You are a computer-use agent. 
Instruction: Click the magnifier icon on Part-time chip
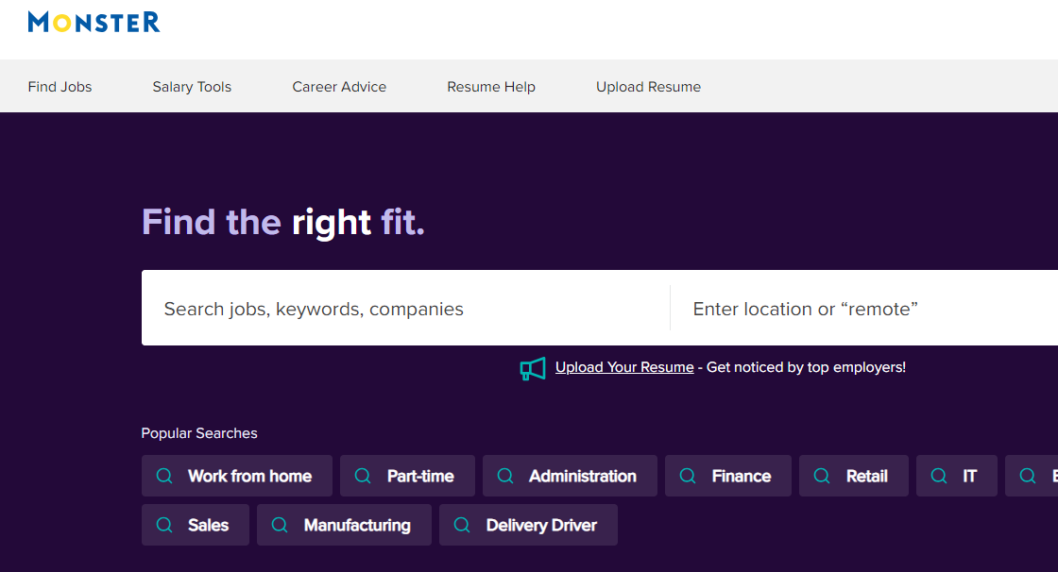pos(363,476)
